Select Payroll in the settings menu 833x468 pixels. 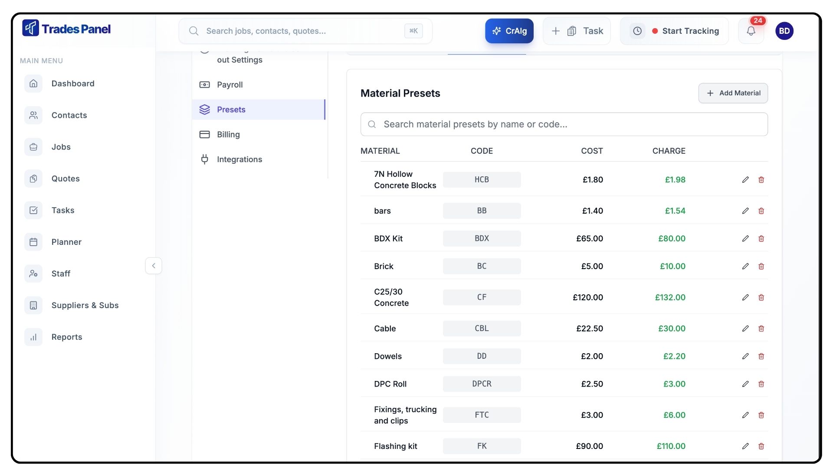coord(230,84)
